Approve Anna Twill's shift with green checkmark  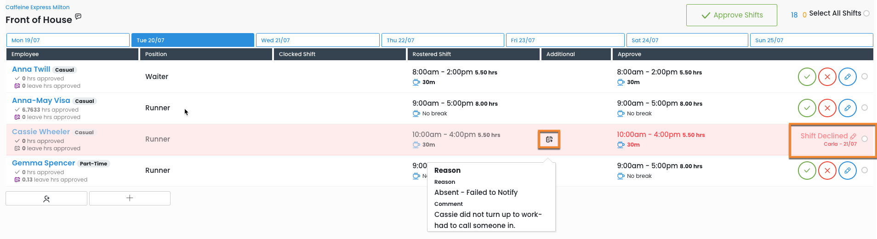pyautogui.click(x=807, y=77)
